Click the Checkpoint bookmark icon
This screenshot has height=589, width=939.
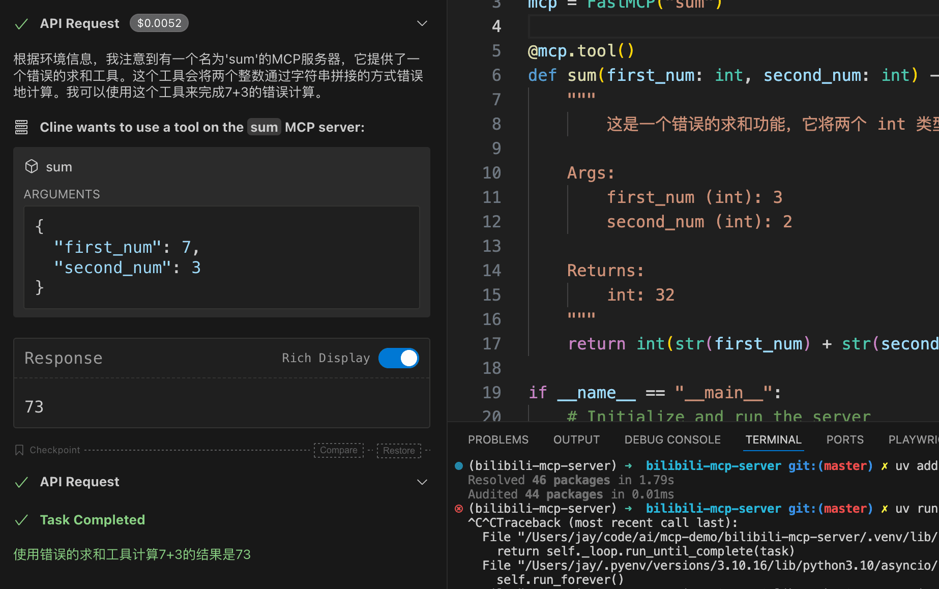click(19, 450)
